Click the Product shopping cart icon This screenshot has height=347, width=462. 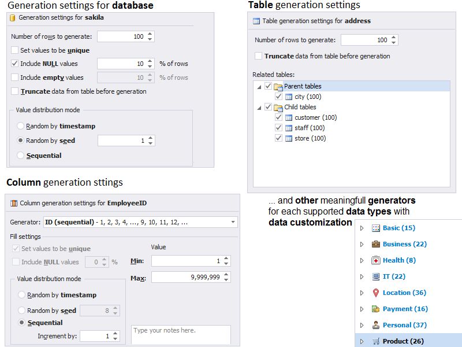coord(378,341)
